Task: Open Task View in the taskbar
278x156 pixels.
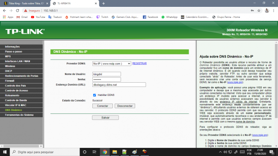Action: [95, 152]
